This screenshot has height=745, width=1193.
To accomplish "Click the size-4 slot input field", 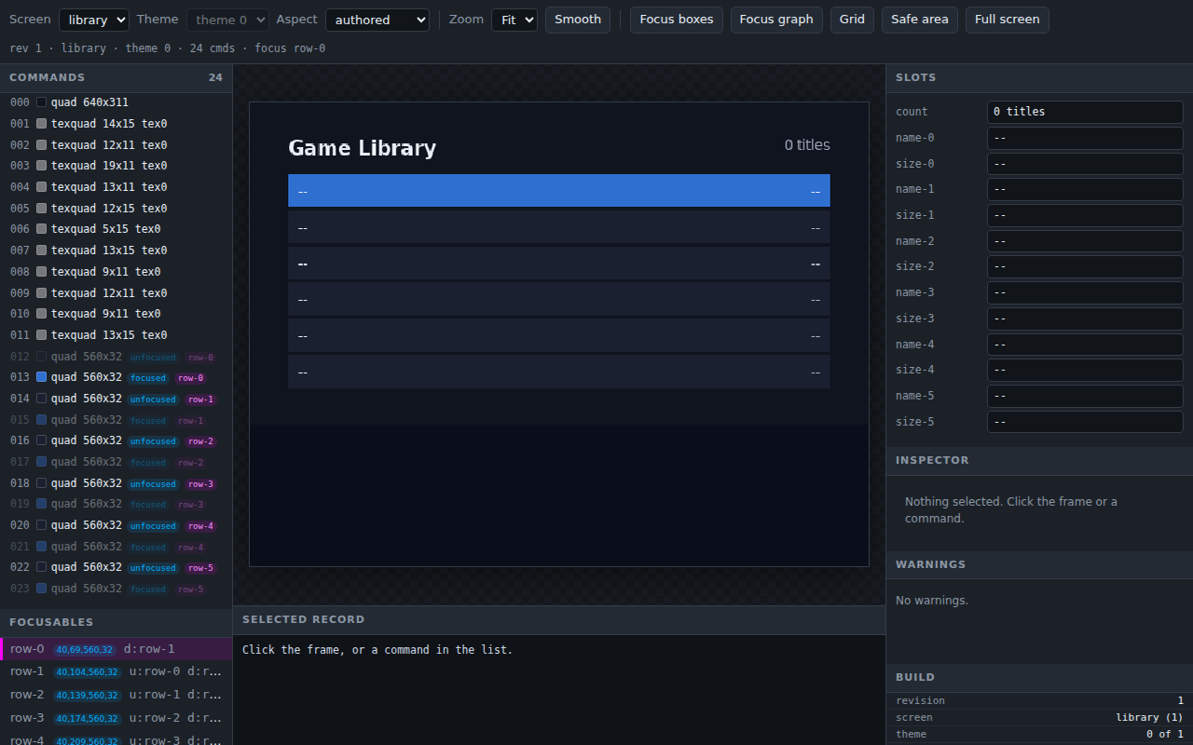I will point(1085,370).
